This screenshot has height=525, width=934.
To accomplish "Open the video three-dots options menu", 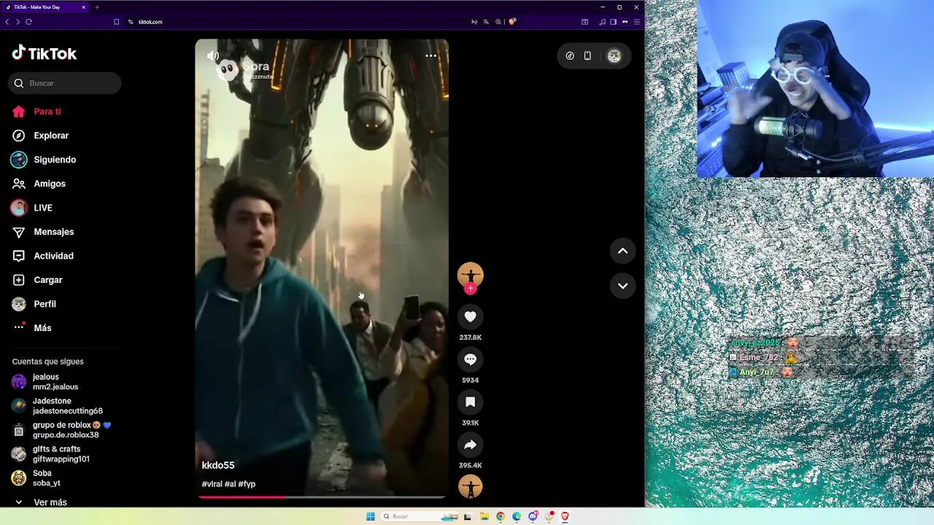I will point(431,55).
